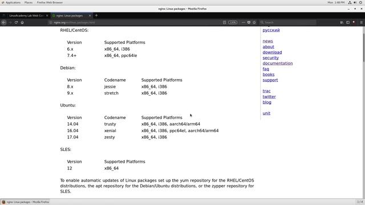Click the nginx.org address bar URL

74,23
